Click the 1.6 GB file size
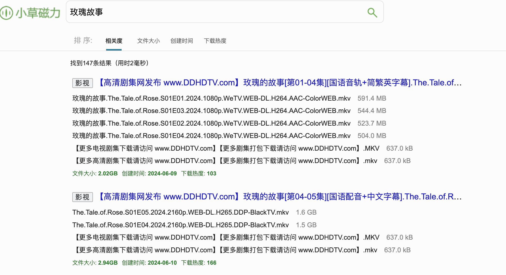Image resolution: width=506 pixels, height=275 pixels. point(306,212)
